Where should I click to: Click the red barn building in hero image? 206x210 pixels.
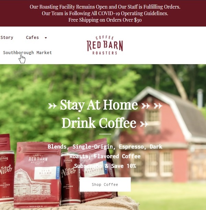coord(160,134)
